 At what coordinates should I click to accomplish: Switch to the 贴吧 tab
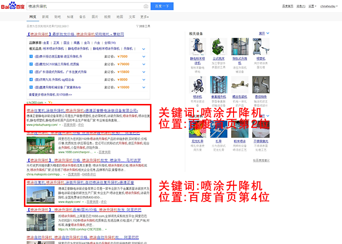(58, 17)
